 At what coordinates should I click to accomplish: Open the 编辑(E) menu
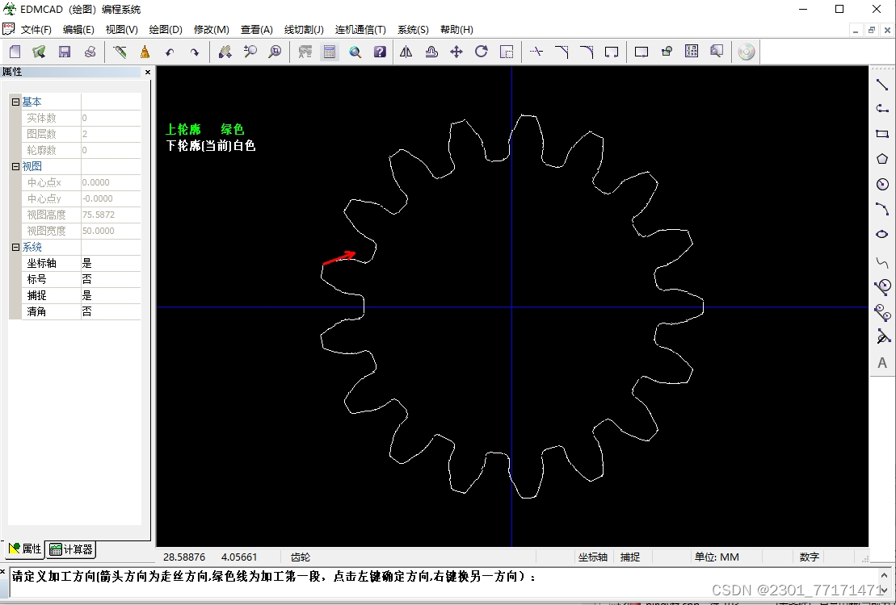78,30
